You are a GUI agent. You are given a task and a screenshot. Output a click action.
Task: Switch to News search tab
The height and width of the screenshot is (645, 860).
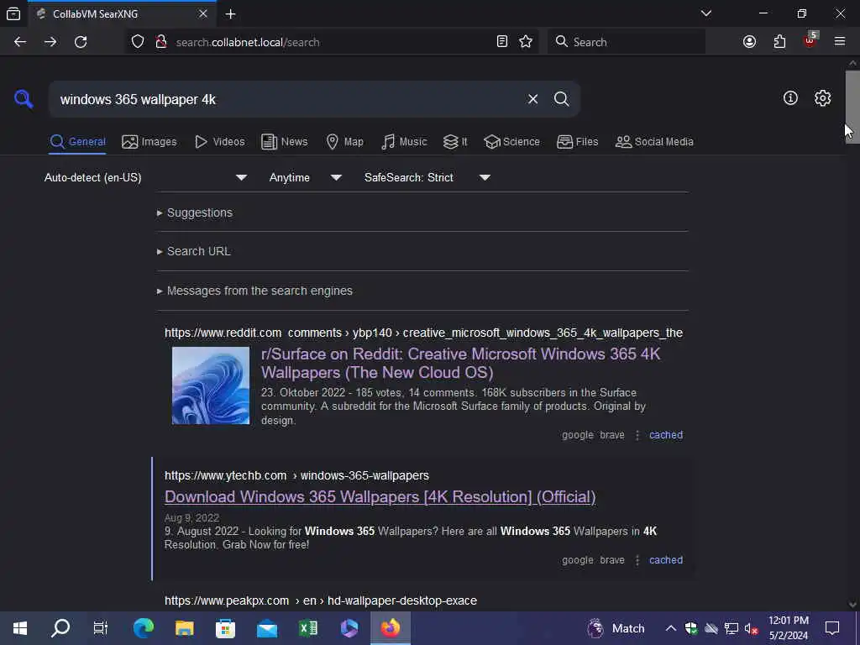[284, 141]
